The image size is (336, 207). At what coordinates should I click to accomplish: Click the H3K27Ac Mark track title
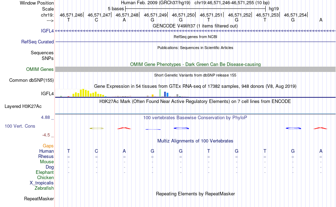pyautogui.click(x=195, y=101)
